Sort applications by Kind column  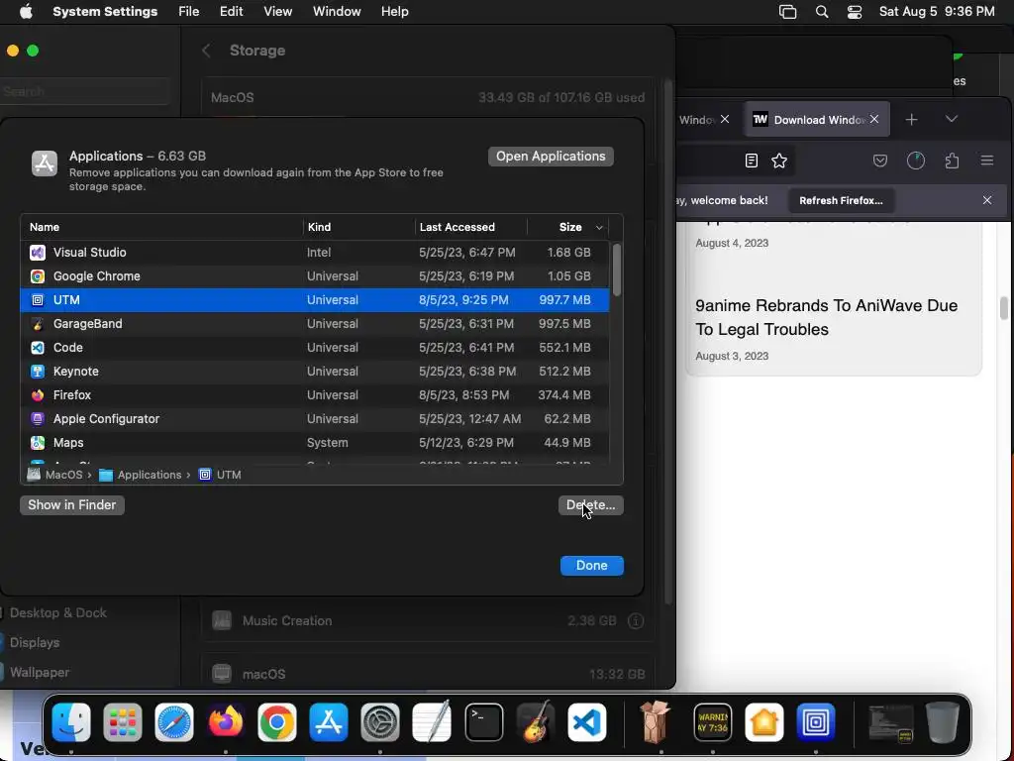320,227
